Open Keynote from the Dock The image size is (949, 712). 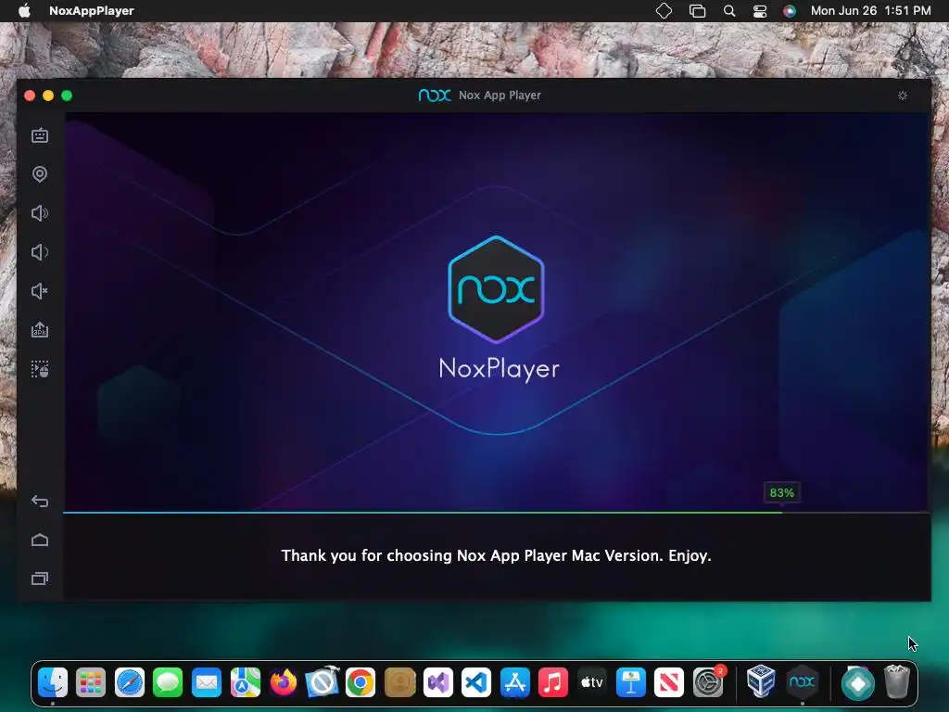point(630,683)
